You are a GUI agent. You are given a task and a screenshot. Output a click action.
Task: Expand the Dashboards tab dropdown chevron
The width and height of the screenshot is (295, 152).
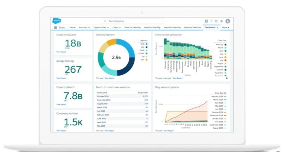(218, 27)
